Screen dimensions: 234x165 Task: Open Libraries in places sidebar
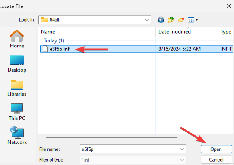(x=17, y=88)
